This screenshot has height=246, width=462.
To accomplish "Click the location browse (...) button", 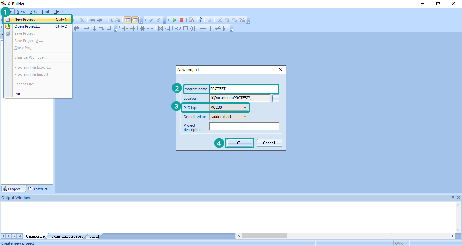I will pyautogui.click(x=276, y=98).
